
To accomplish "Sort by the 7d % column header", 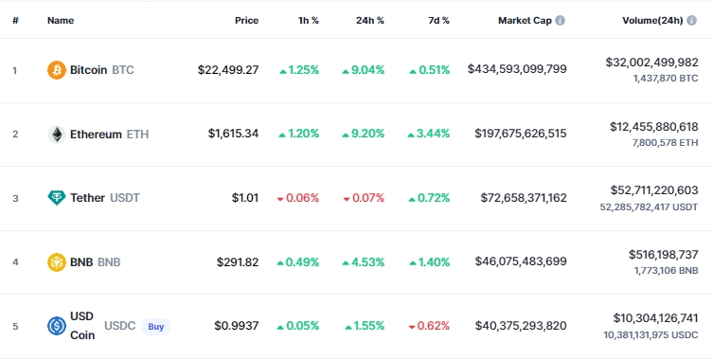I will [x=438, y=21].
